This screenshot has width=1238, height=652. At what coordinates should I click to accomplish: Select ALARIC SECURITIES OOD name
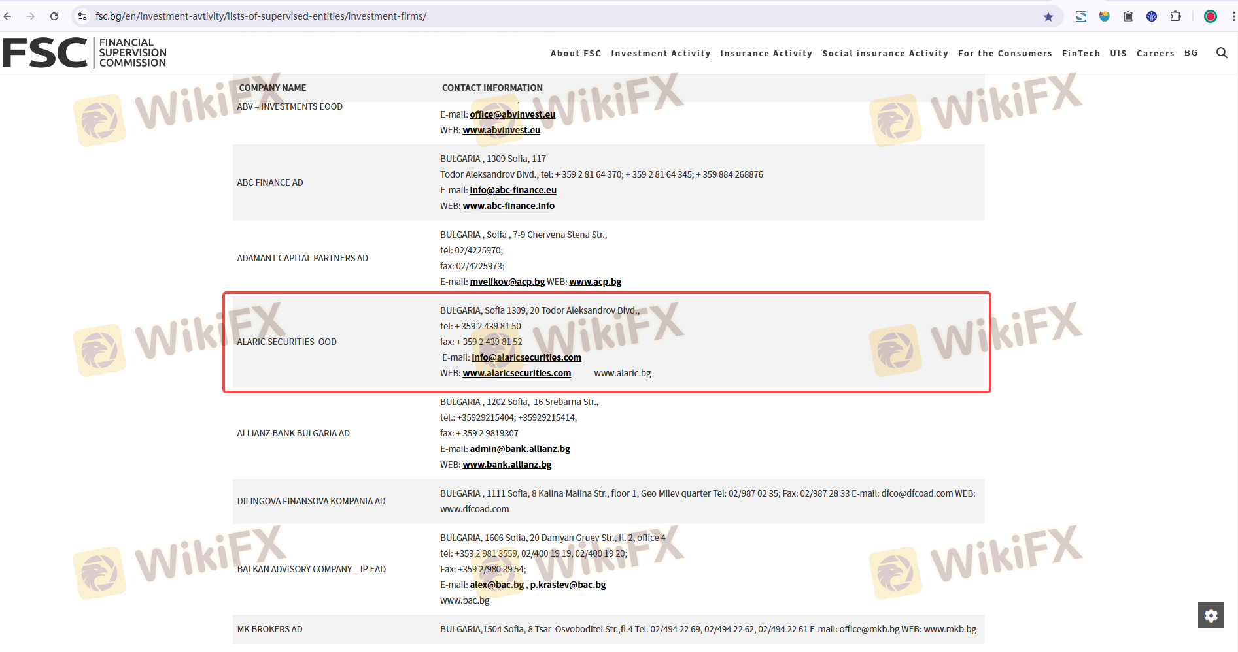(286, 342)
